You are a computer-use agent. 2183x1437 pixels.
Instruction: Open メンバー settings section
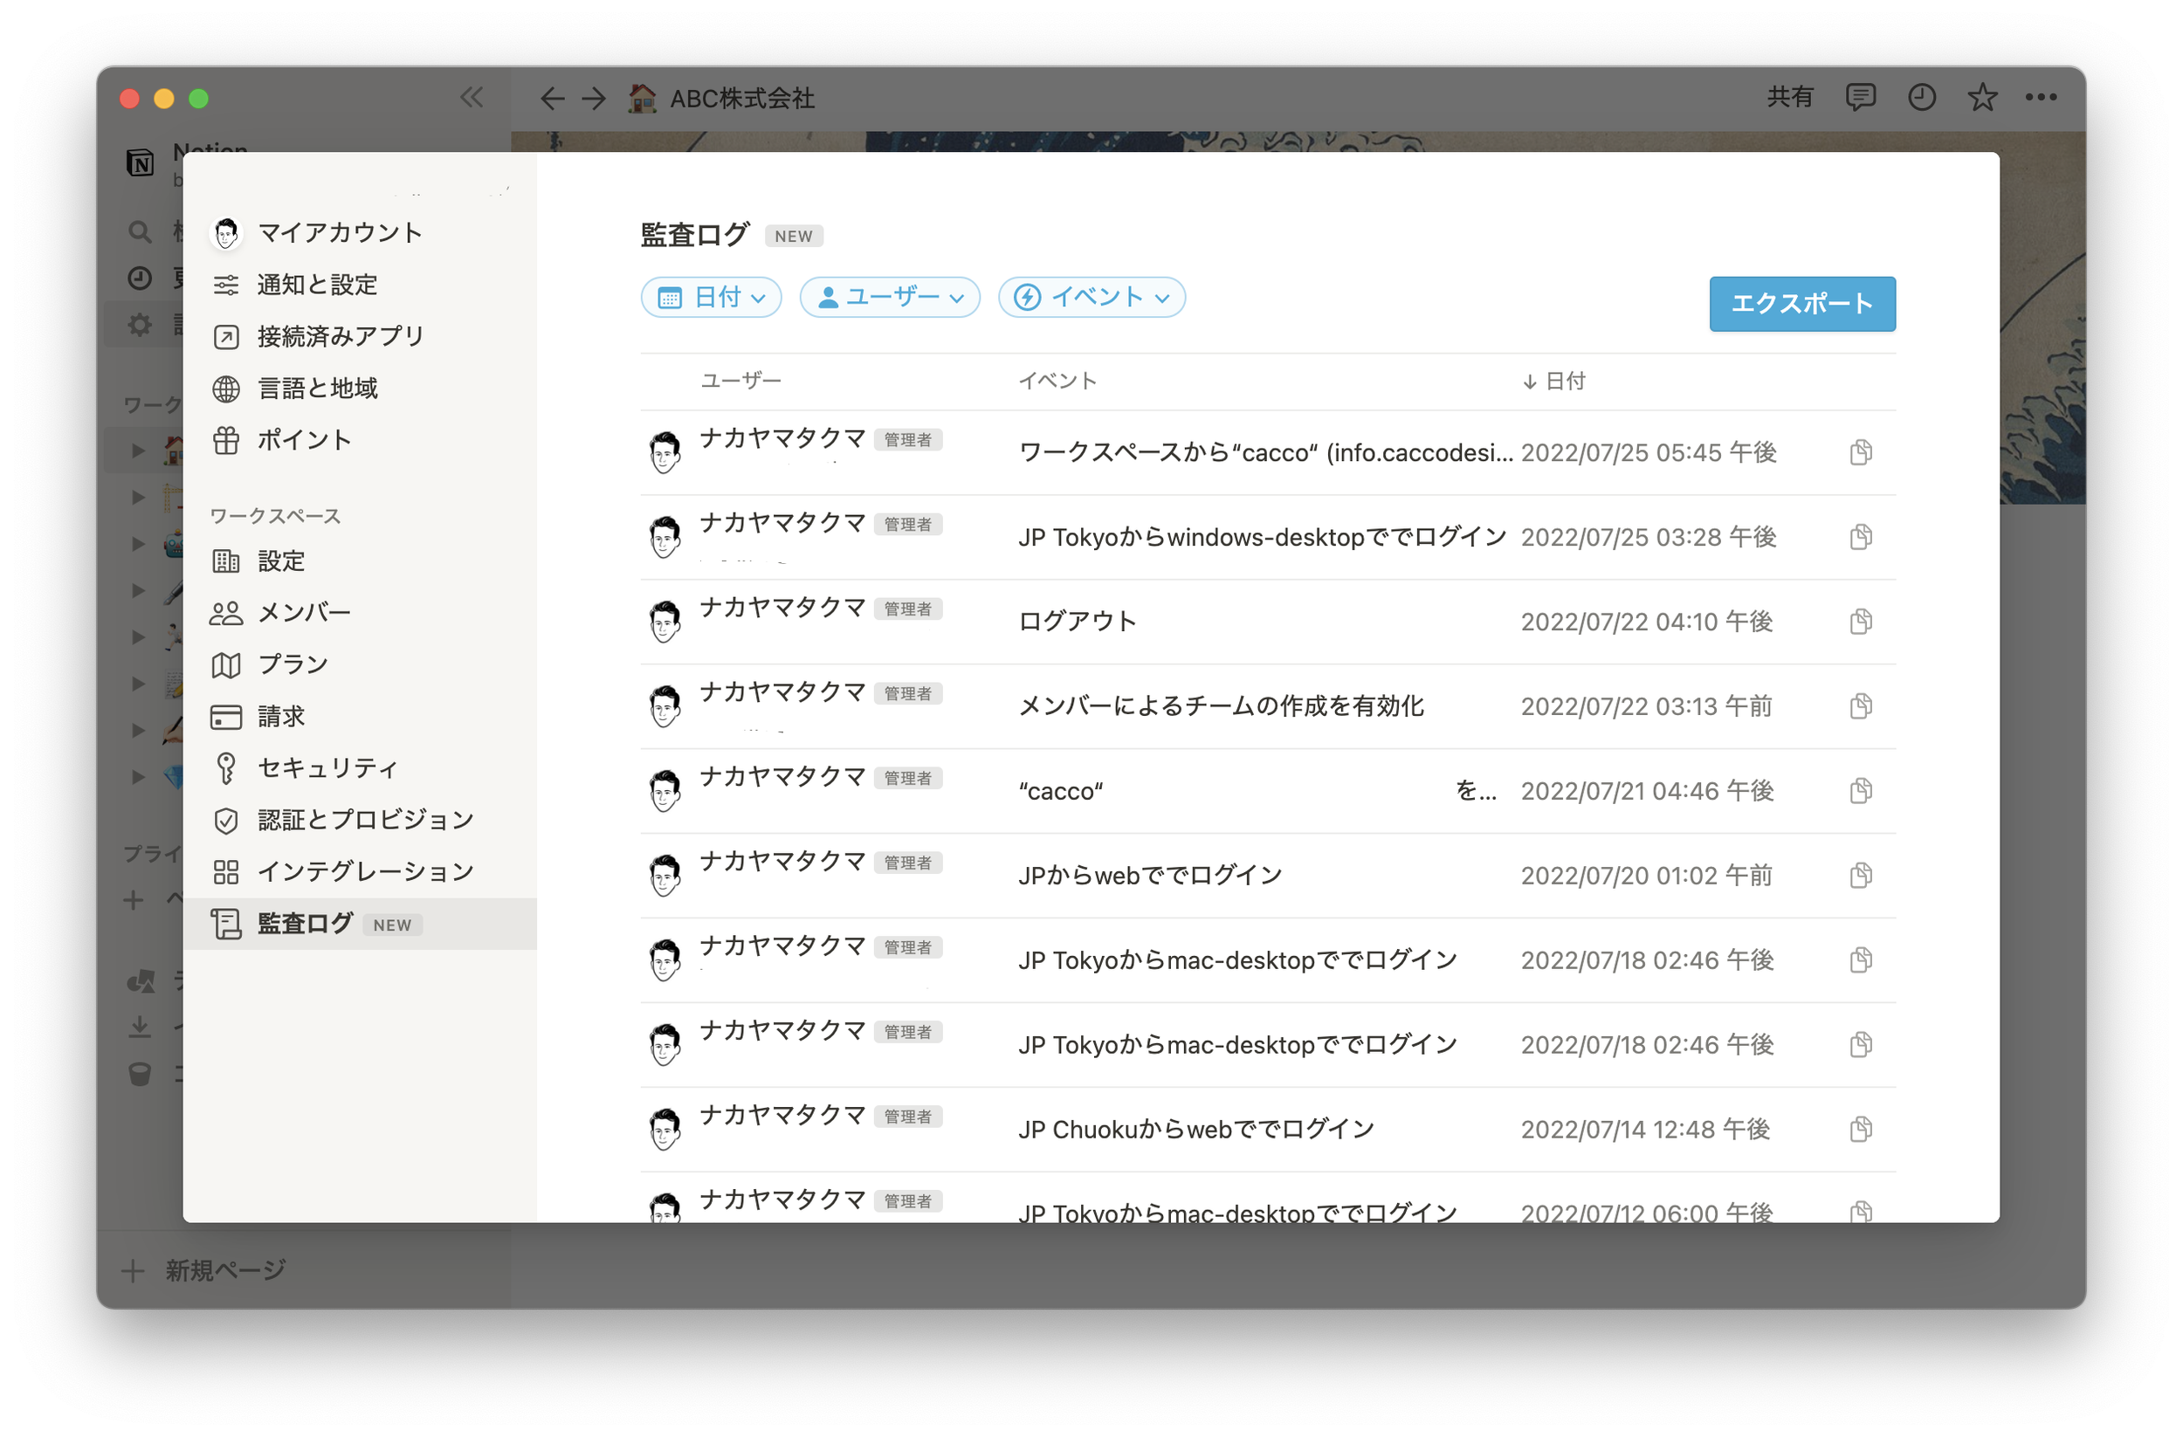(304, 613)
